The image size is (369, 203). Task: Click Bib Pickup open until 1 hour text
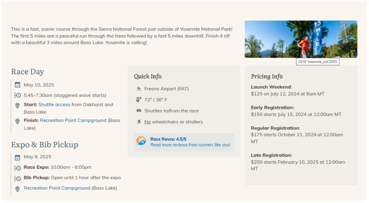[x=72, y=177]
